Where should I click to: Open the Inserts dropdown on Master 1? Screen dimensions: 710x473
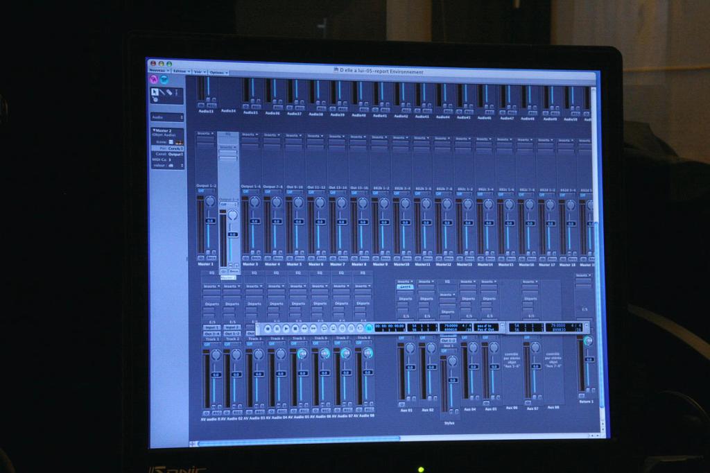(x=205, y=133)
